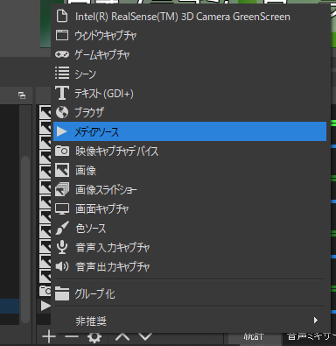The image size is (336, 346).
Task: Click the list icon for シーン
Action: click(x=62, y=73)
